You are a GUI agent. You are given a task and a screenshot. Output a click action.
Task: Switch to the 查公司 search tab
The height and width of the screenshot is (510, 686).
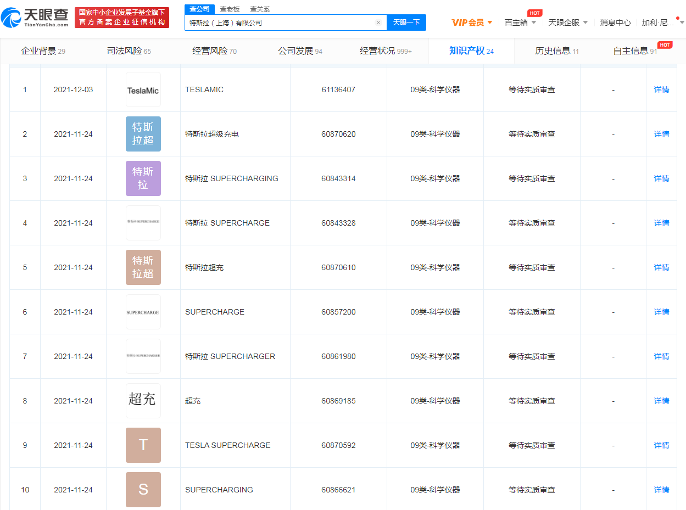pyautogui.click(x=199, y=9)
